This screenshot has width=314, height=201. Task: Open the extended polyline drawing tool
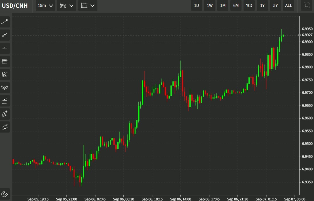5,35
